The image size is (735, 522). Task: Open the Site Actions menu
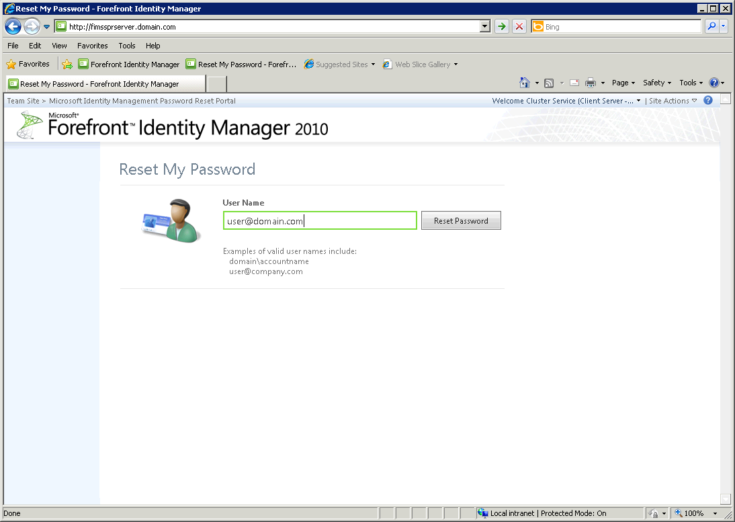click(673, 101)
